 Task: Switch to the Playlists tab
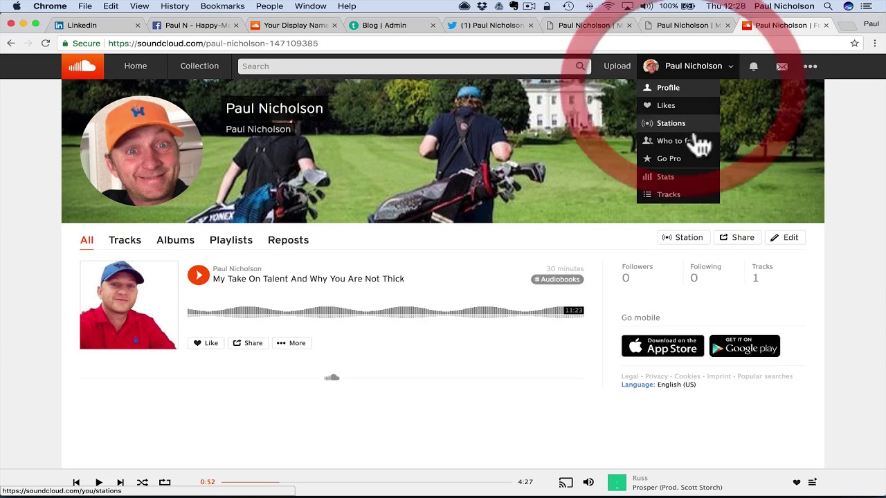(x=231, y=240)
